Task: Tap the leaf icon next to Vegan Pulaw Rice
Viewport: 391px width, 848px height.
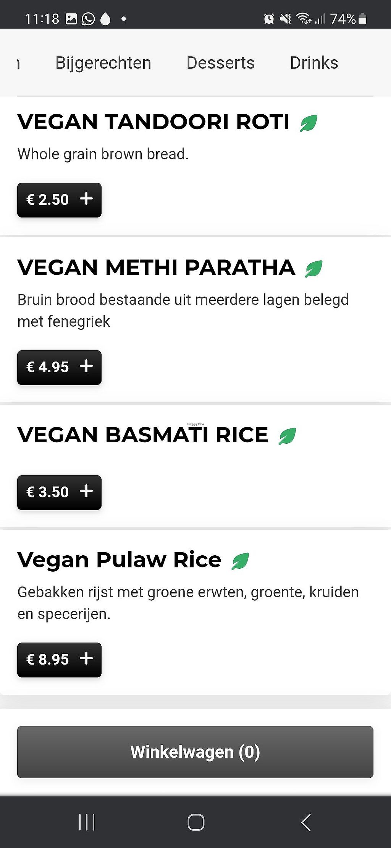Action: [x=240, y=561]
